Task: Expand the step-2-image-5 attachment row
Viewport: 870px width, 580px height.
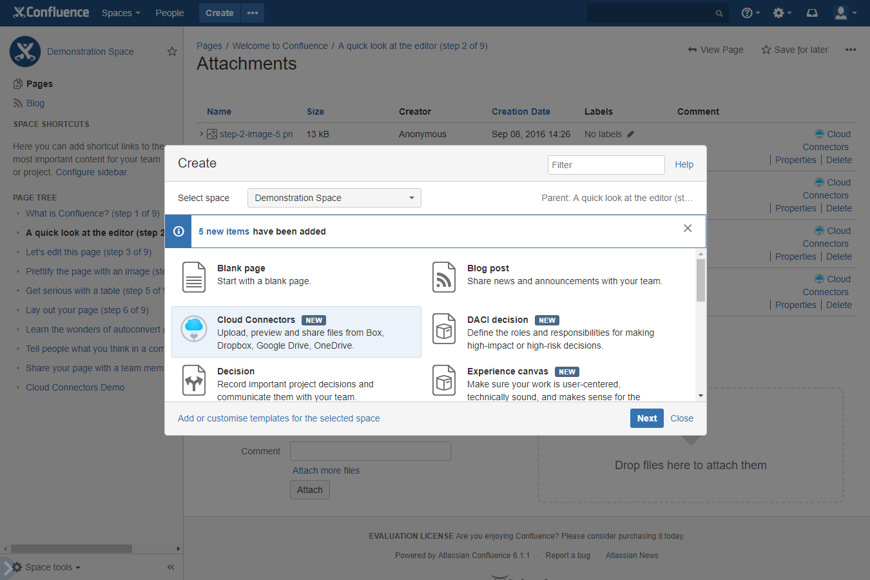Action: click(201, 134)
